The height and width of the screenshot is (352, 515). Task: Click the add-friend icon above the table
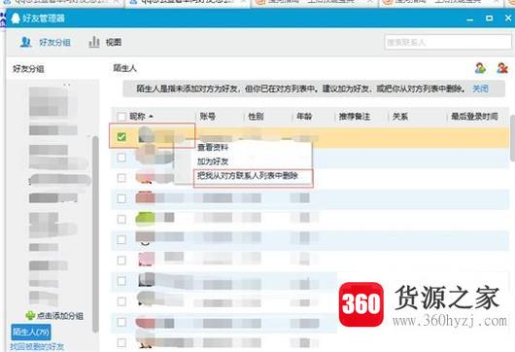481,68
